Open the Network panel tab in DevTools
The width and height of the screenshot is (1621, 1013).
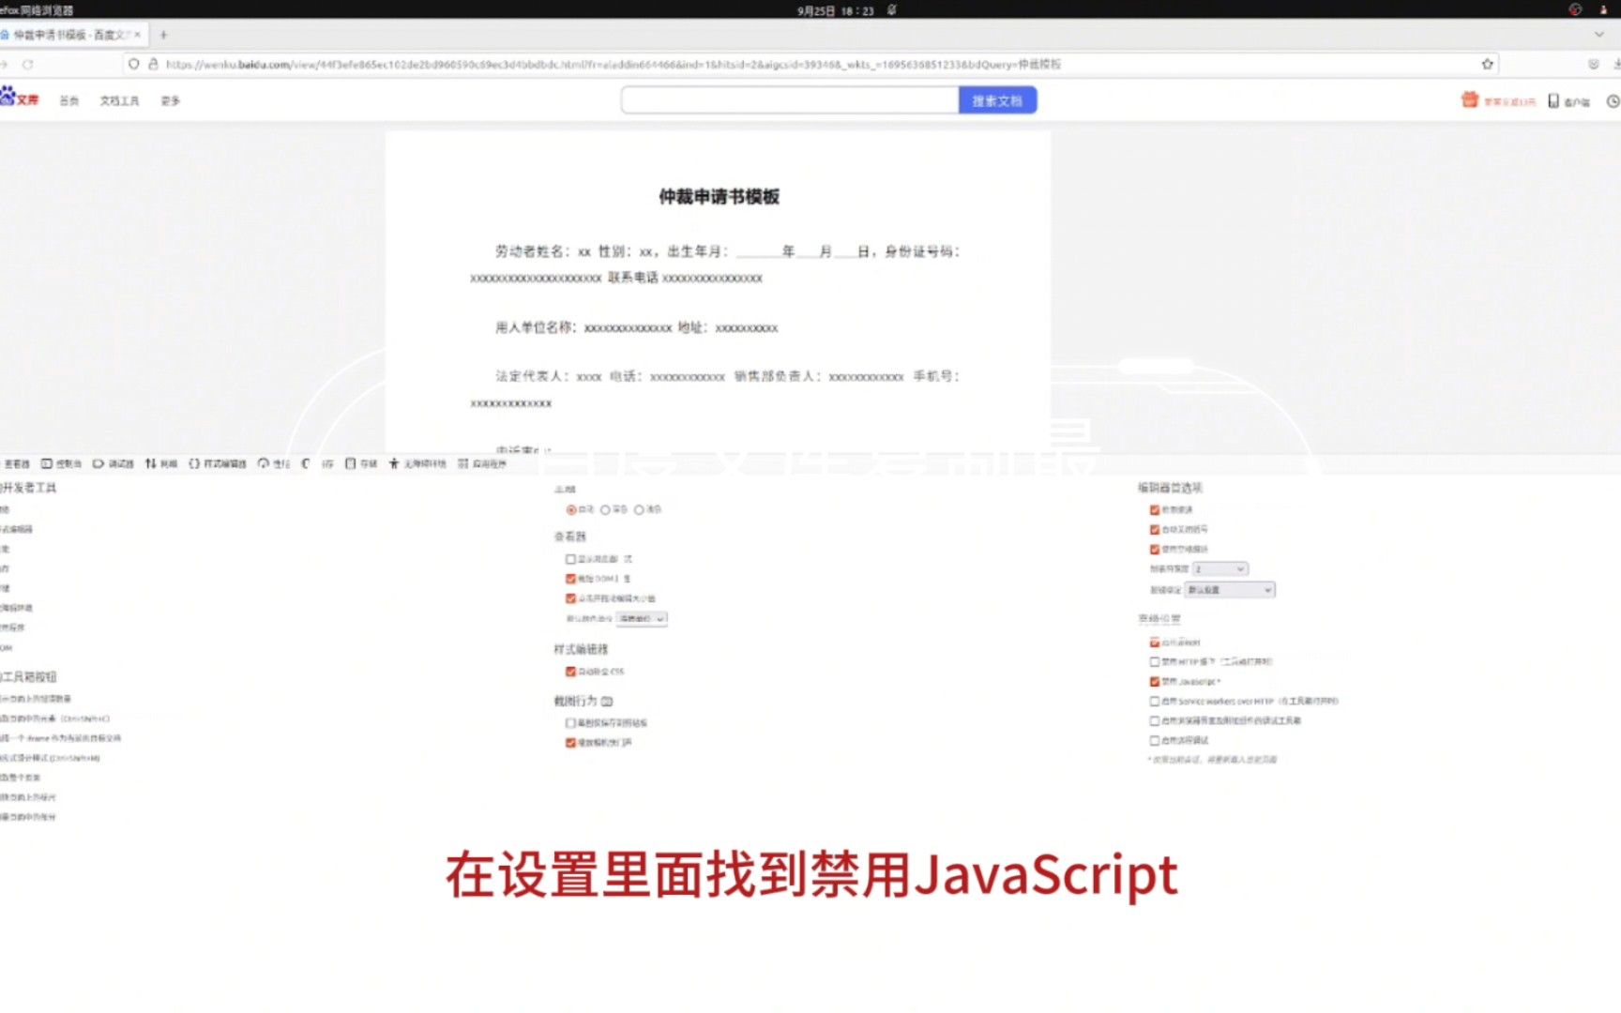point(161,463)
